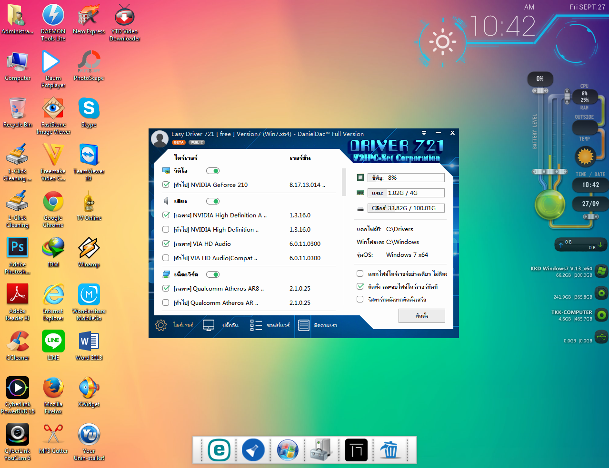Click the driver list vertical scrollbar

click(x=344, y=182)
